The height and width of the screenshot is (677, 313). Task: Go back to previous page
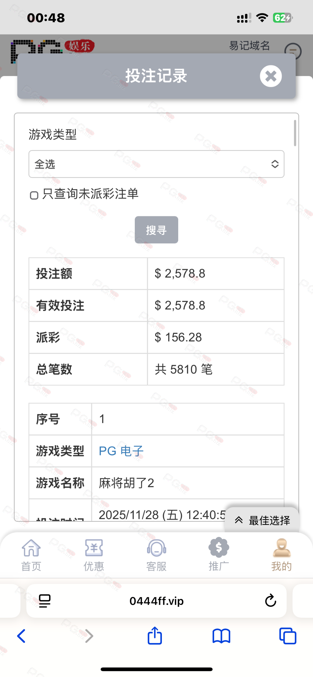[x=21, y=636]
